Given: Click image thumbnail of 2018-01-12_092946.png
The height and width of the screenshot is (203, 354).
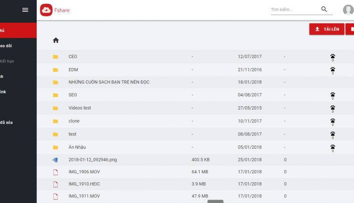Looking at the screenshot, I should [55, 160].
